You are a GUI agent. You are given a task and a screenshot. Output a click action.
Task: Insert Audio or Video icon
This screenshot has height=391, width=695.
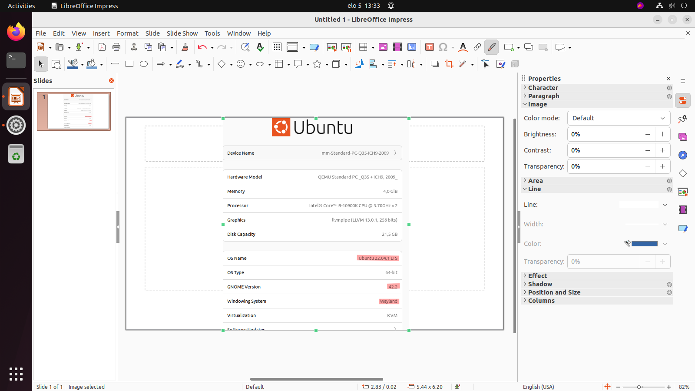397,47
